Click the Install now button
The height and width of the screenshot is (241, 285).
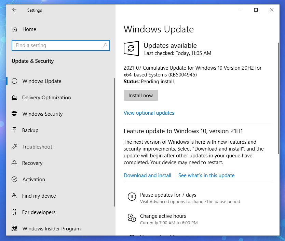pos(141,95)
